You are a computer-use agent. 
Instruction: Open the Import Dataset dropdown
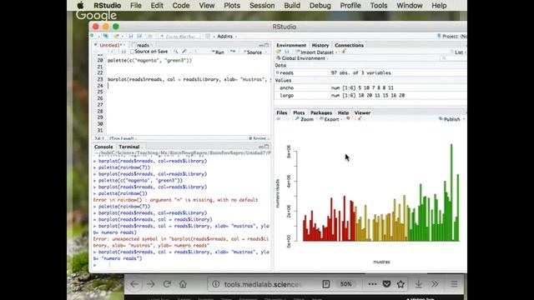tap(317, 52)
